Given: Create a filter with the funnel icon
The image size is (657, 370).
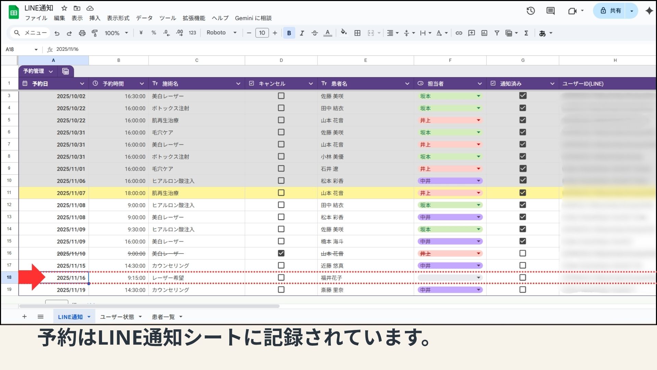Looking at the screenshot, I should click(497, 33).
